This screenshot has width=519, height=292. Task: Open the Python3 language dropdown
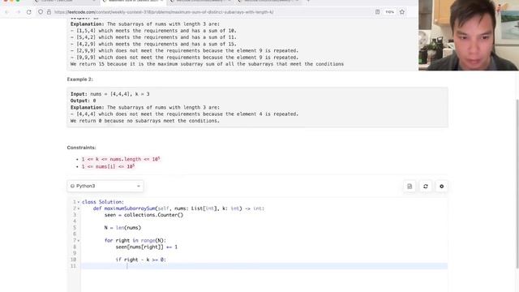pos(105,186)
